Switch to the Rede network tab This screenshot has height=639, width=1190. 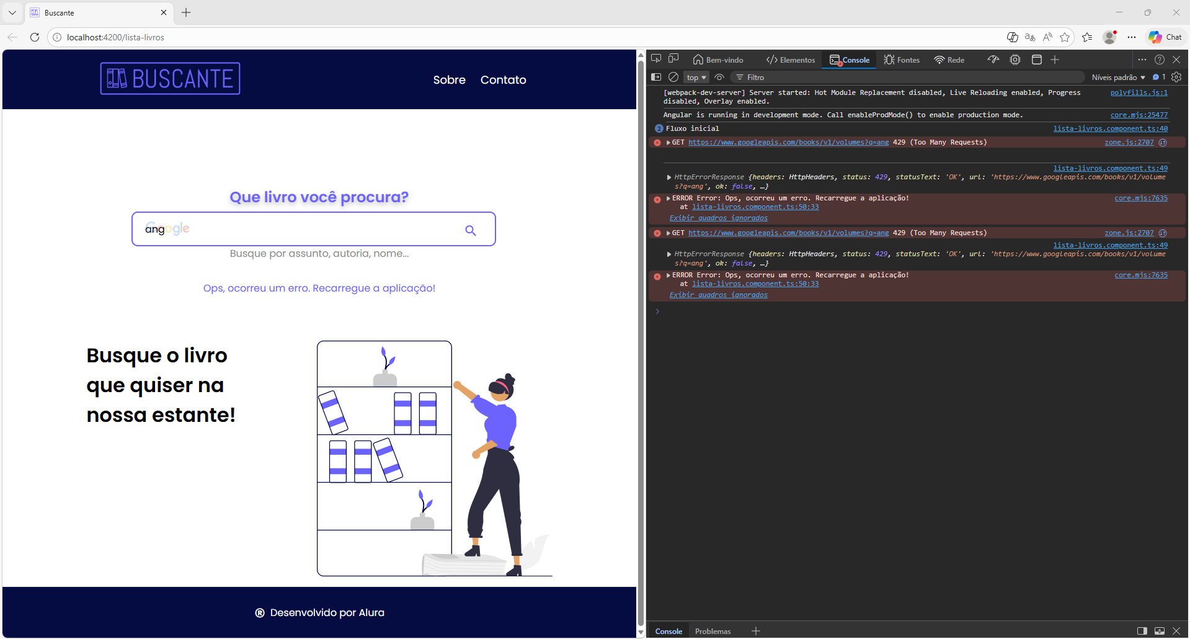point(949,60)
